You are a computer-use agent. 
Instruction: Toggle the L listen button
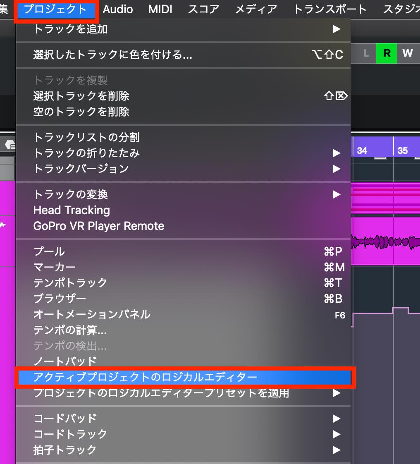(x=366, y=53)
